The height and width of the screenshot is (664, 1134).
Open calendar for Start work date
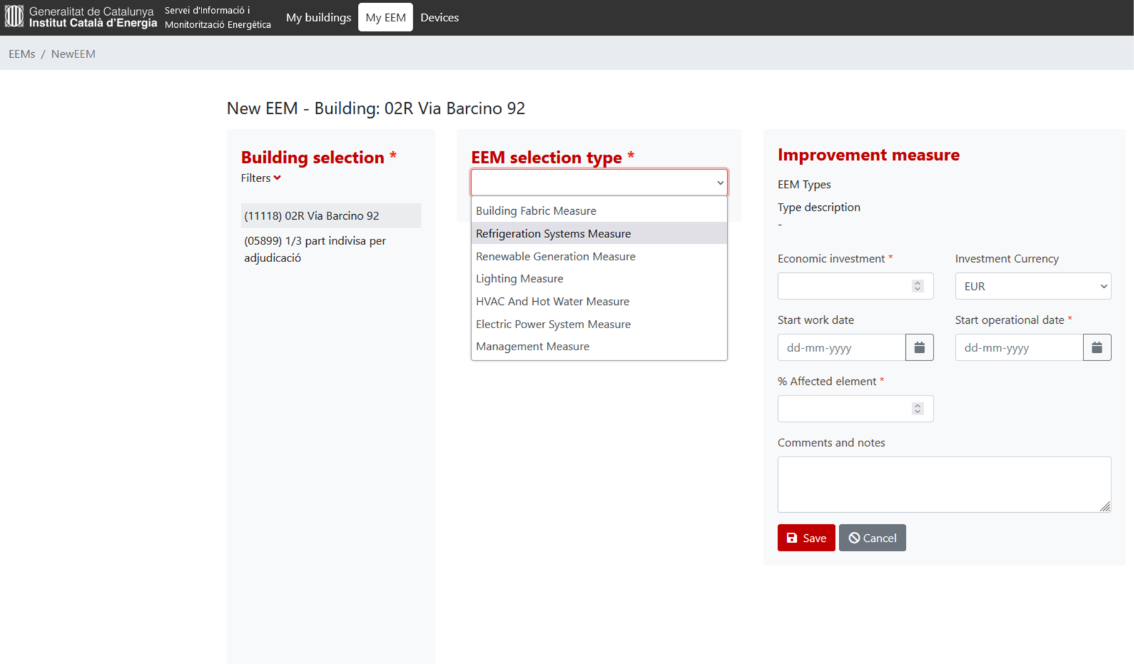[x=919, y=347]
